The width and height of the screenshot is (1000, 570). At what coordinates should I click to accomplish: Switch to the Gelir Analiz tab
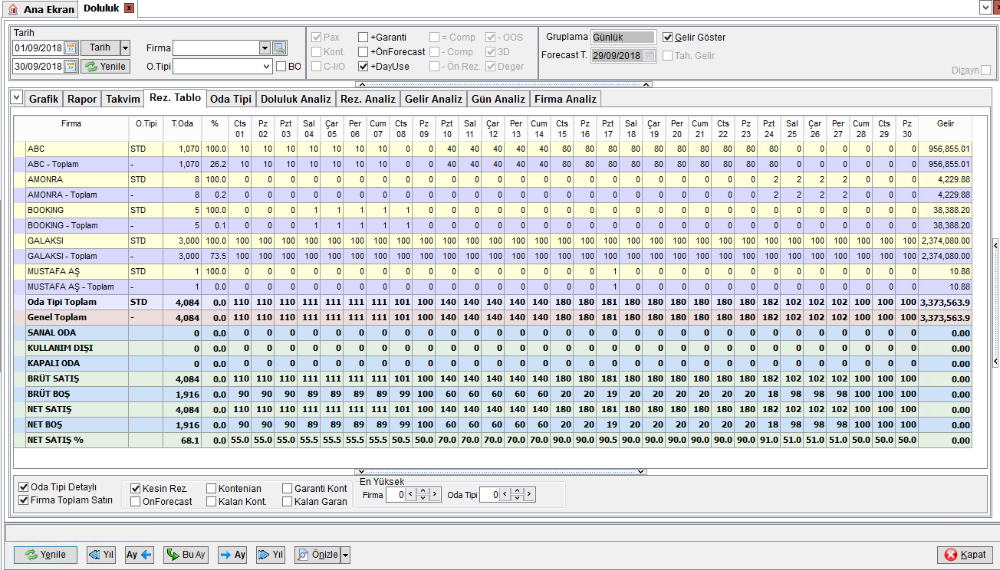point(433,99)
